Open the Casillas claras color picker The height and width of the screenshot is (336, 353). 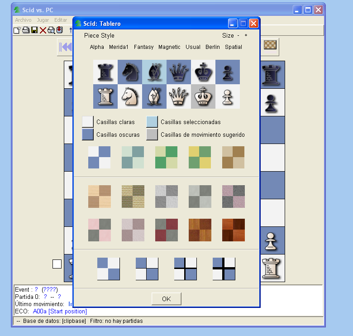pyautogui.click(x=88, y=122)
